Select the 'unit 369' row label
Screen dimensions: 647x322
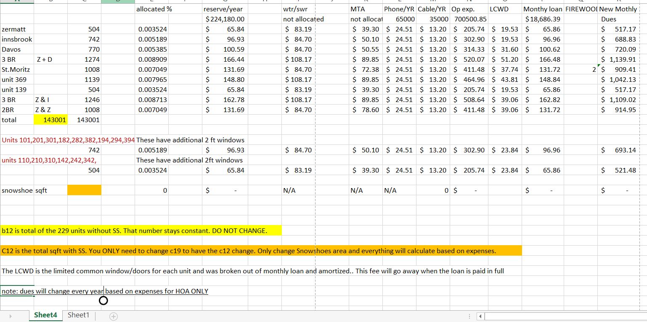17,80
